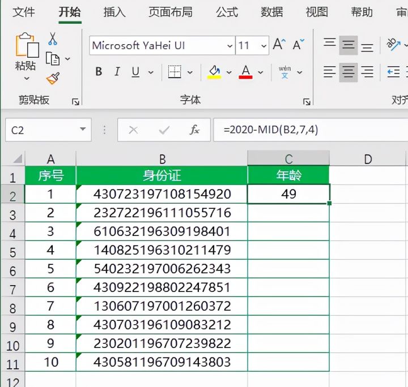Apply yellow fill color bucket
The image size is (408, 387).
pyautogui.click(x=214, y=72)
